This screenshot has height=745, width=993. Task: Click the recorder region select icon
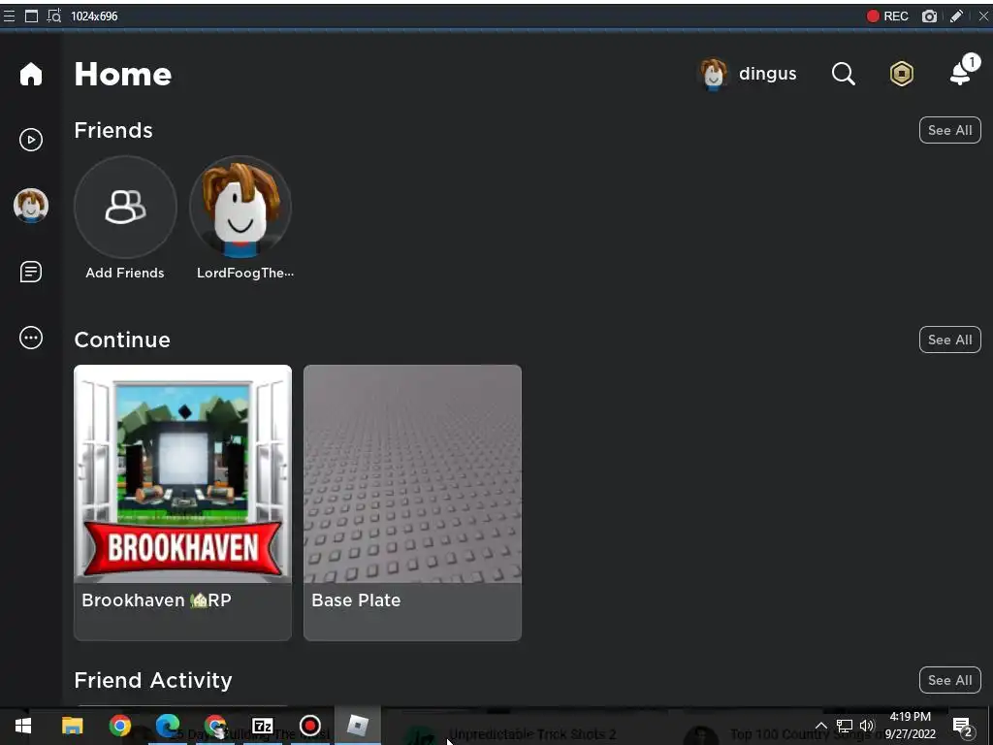pyautogui.click(x=54, y=16)
